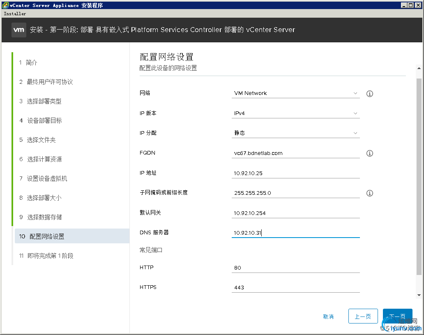Go to step 1 简介
424x335 pixels.
pyautogui.click(x=28, y=62)
